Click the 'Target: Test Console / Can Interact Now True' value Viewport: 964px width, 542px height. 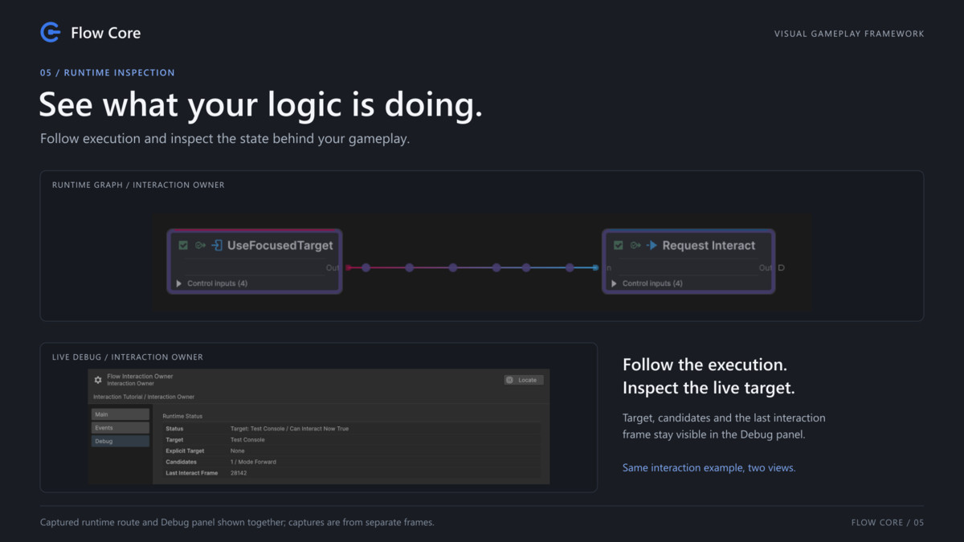coord(289,429)
